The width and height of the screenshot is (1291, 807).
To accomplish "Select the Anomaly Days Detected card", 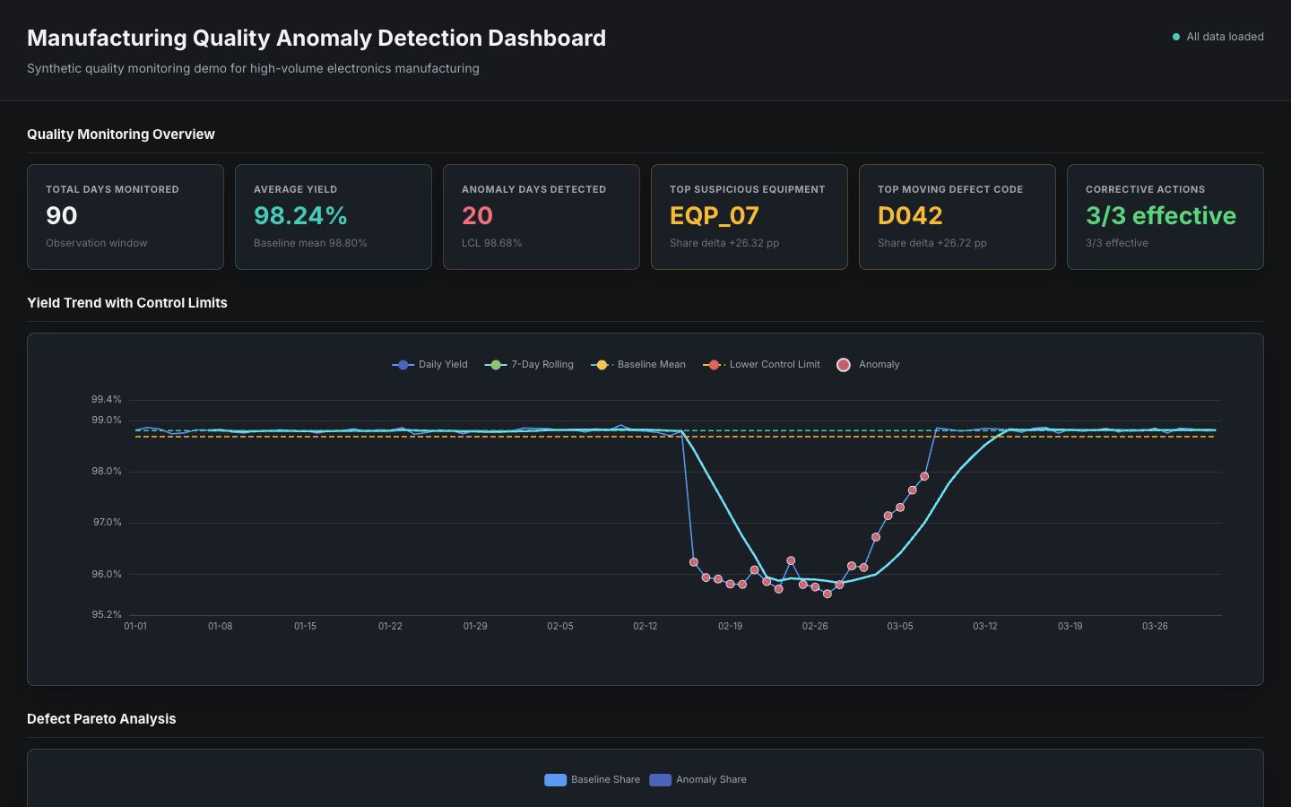I will click(542, 217).
